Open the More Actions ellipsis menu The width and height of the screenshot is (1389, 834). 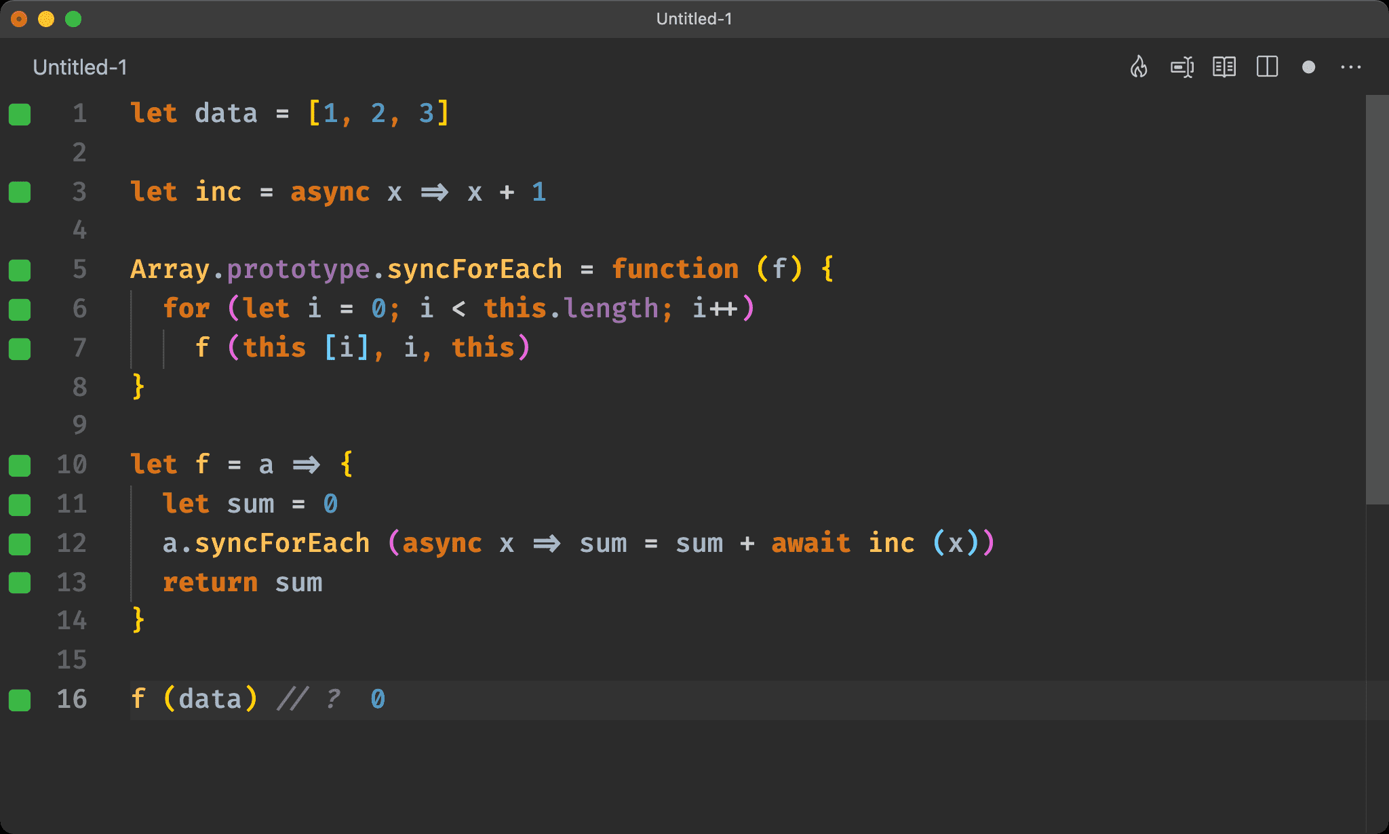(x=1352, y=67)
